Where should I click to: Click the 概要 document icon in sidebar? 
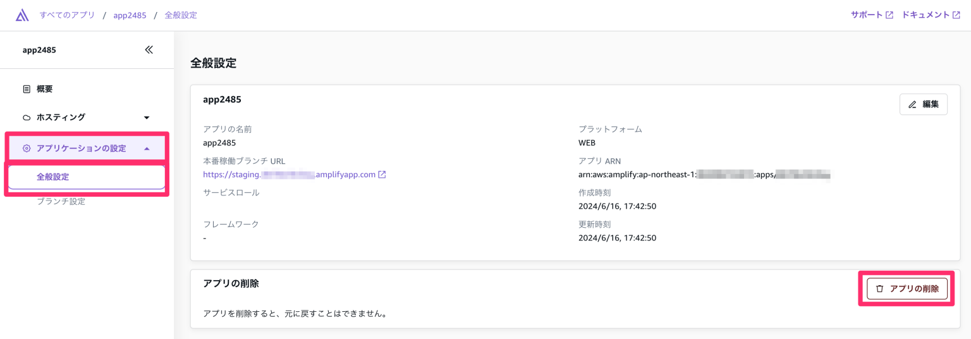(x=27, y=89)
